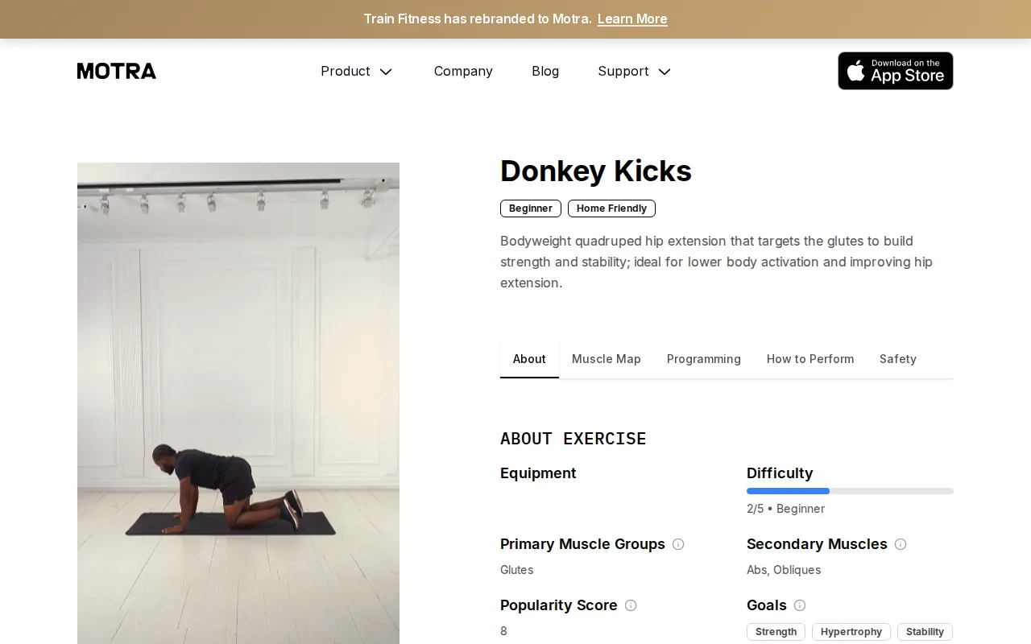Open the How to Perform tab
1031x644 pixels.
[810, 359]
